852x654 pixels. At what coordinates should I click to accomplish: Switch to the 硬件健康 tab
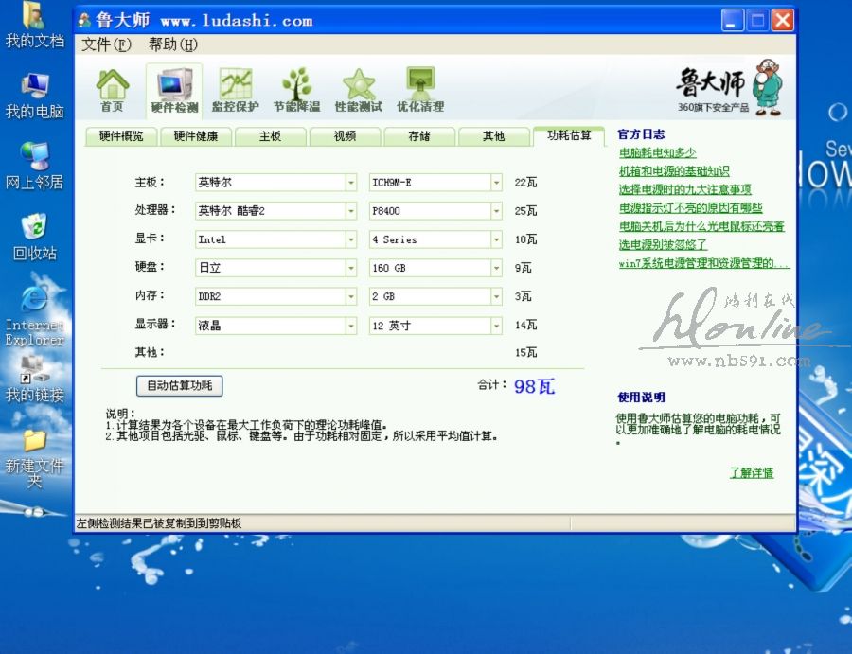tap(196, 136)
